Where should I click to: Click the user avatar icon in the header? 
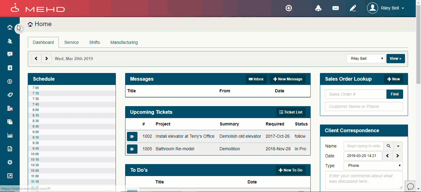coord(373,8)
